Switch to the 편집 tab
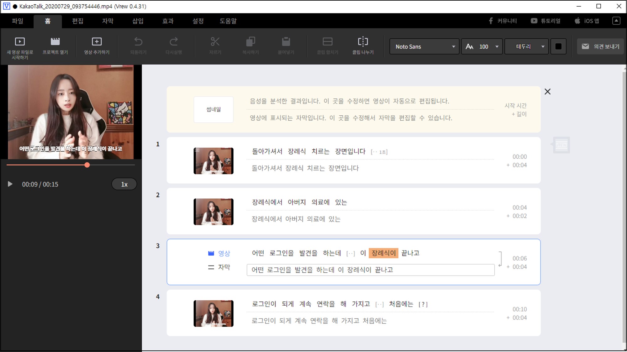This screenshot has width=627, height=352. (77, 21)
